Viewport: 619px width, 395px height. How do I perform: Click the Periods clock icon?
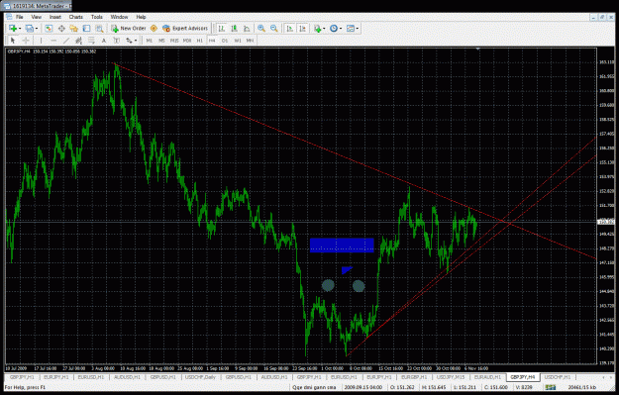pyautogui.click(x=334, y=29)
